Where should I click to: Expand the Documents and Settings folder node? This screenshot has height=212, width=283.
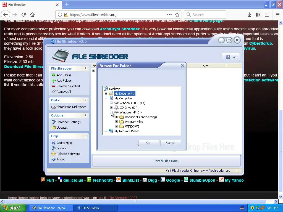click(x=116, y=117)
